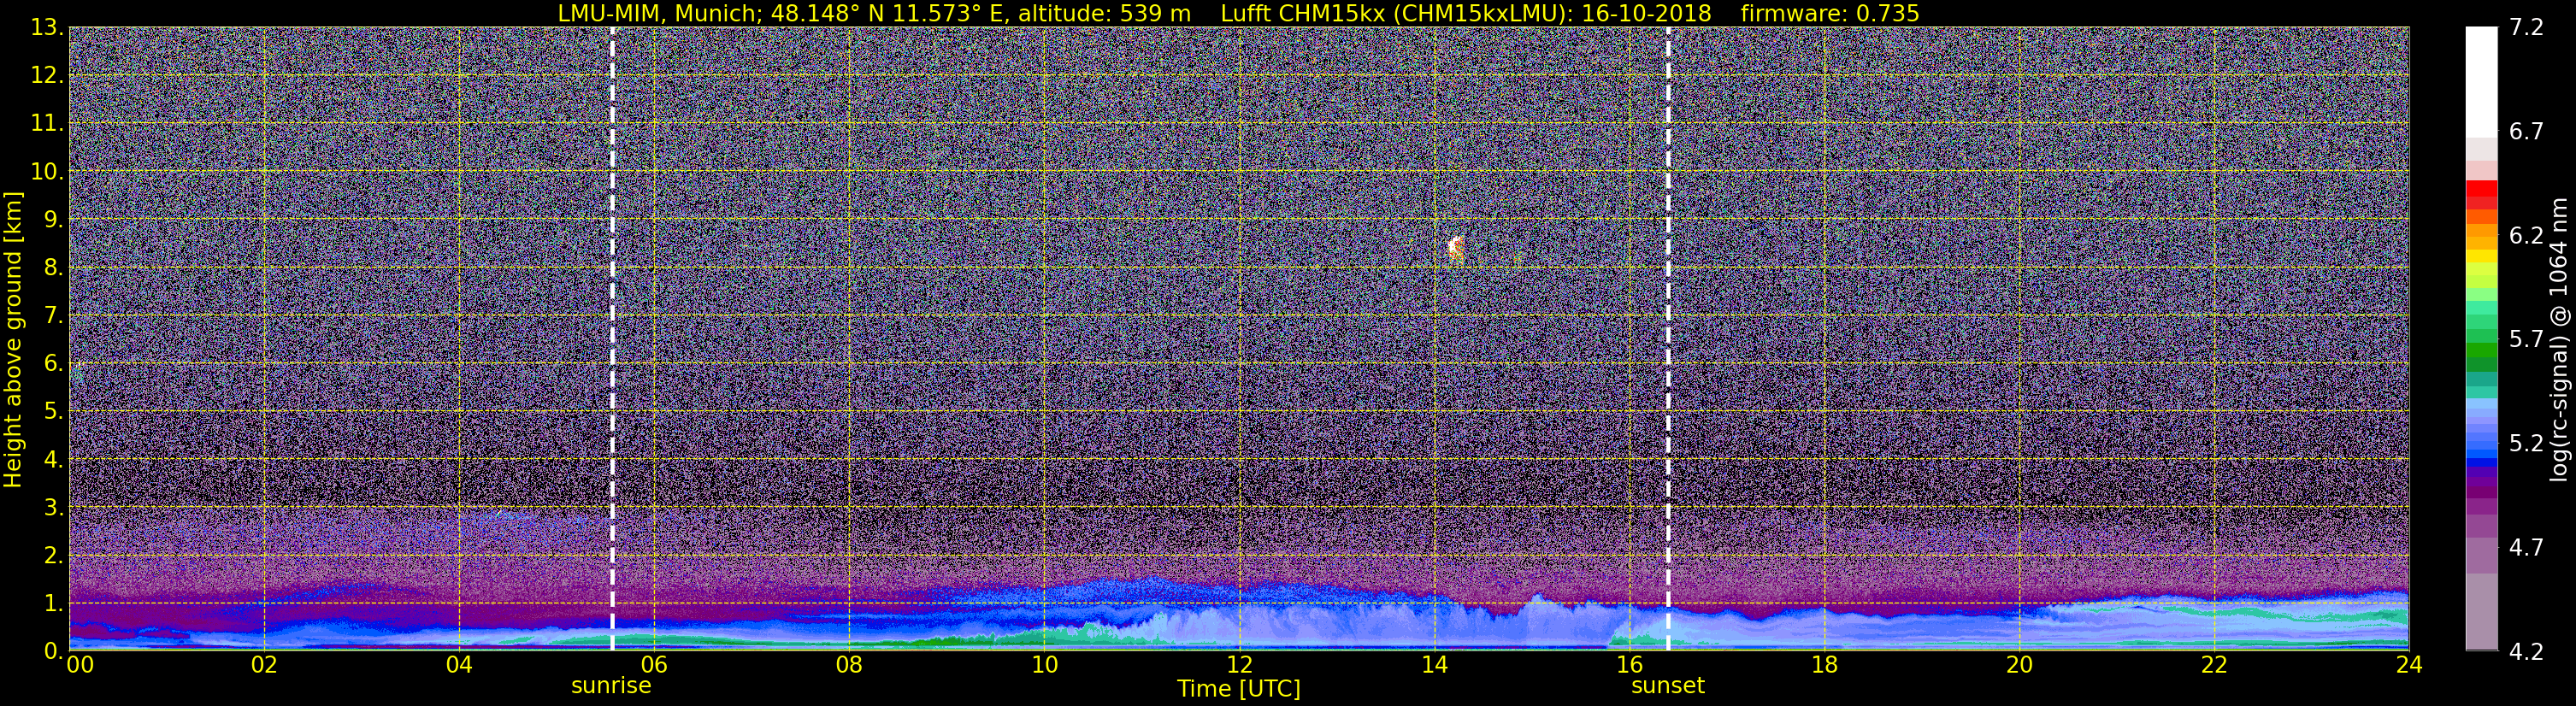2576x706 pixels.
Task: Click the time axis tick label '08'
Action: 849,665
